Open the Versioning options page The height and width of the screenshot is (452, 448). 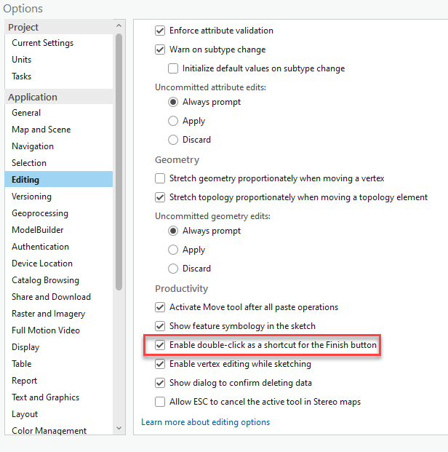31,197
